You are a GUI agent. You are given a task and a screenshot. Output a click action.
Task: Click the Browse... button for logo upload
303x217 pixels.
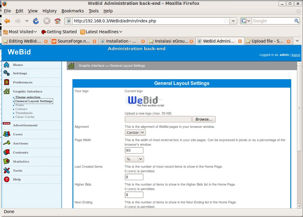tap(204, 119)
